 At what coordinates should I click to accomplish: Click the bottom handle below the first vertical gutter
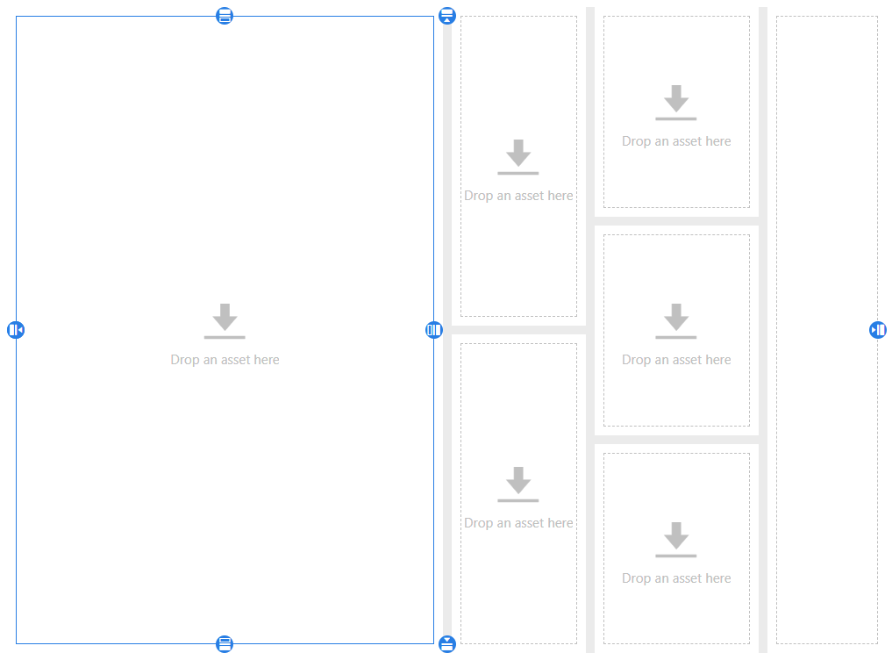pyautogui.click(x=447, y=644)
